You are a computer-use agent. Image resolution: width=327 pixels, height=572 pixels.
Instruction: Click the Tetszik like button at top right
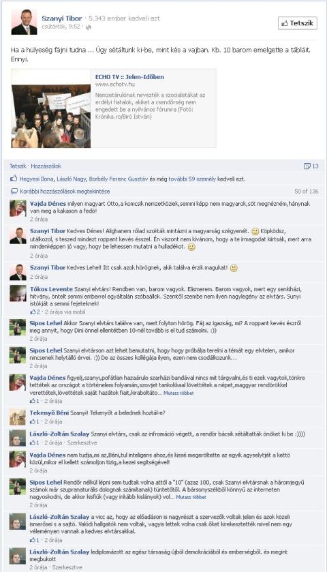coord(298,23)
